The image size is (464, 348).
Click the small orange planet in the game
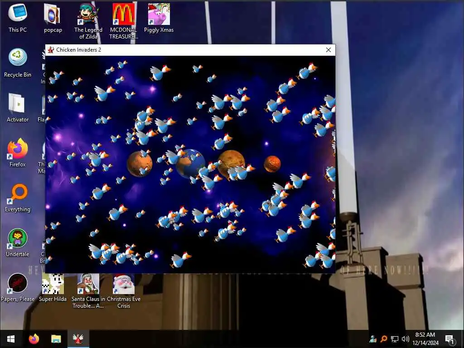(272, 164)
